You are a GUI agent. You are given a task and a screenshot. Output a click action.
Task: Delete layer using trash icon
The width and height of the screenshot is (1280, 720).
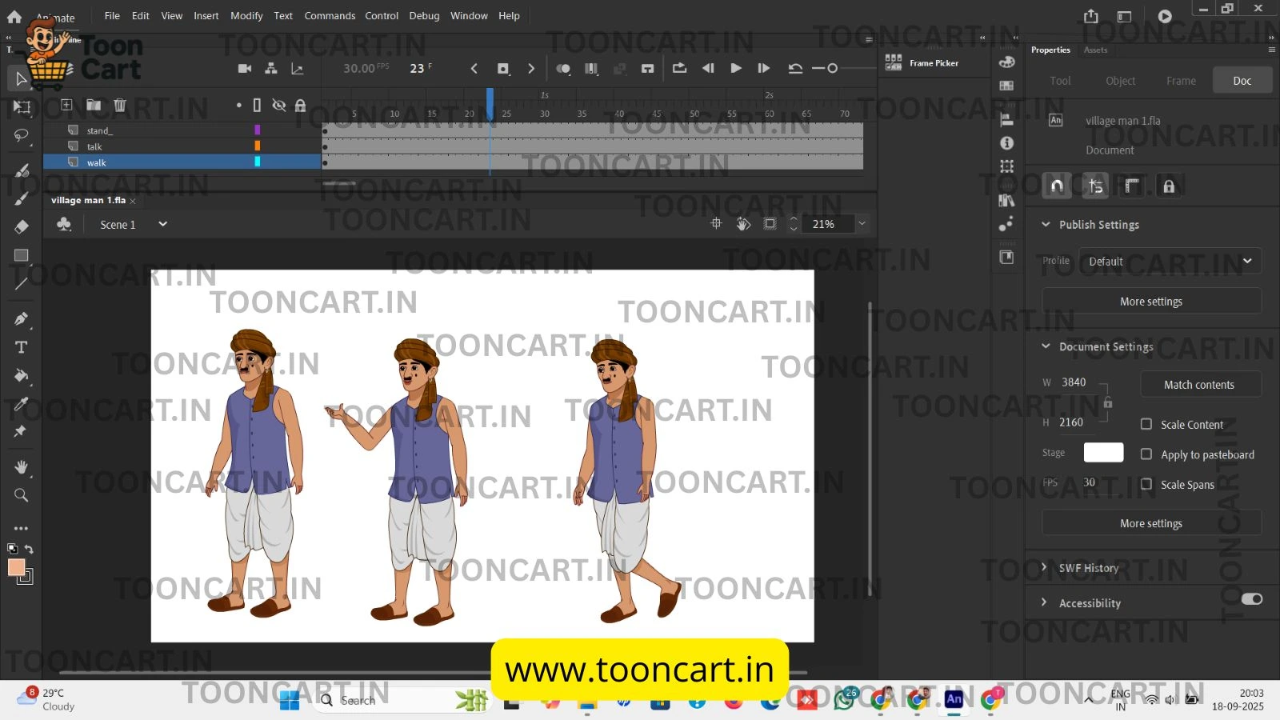(x=120, y=105)
